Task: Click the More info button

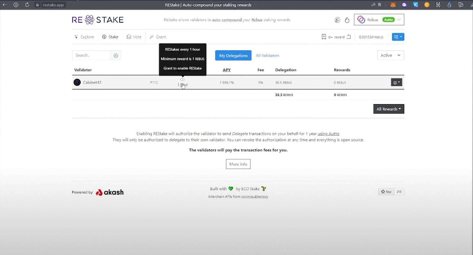Action: pyautogui.click(x=238, y=164)
